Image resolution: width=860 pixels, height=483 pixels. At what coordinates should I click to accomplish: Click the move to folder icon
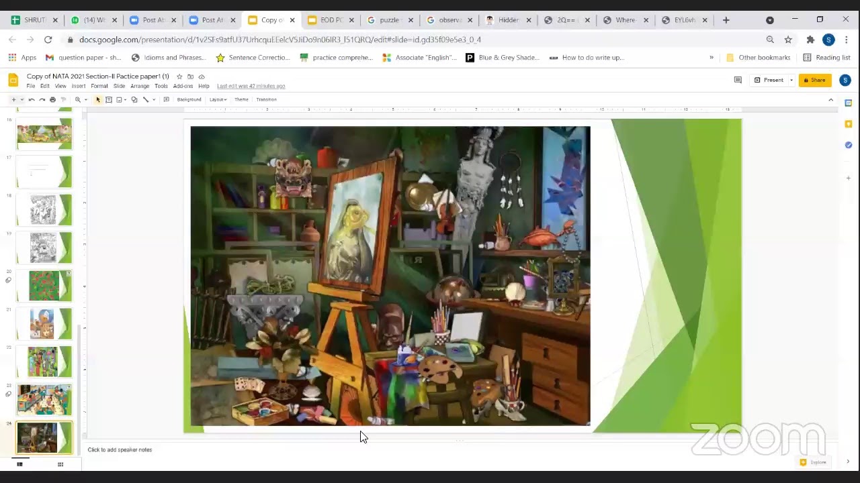tap(190, 76)
